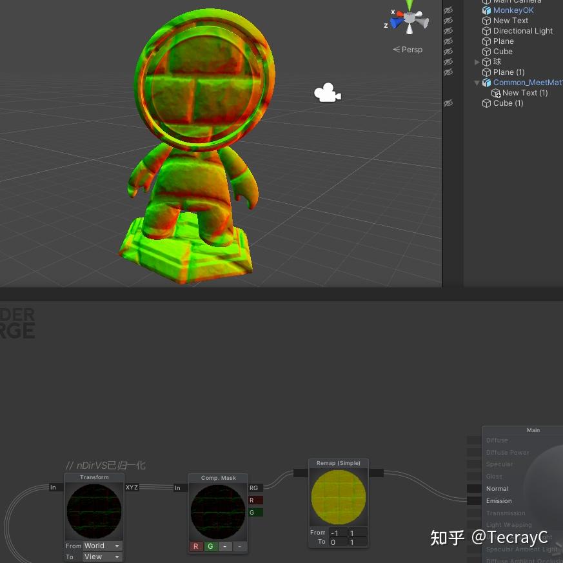This screenshot has height=563, width=563.
Task: Open the From World dropdown on Transform node
Action: [102, 546]
